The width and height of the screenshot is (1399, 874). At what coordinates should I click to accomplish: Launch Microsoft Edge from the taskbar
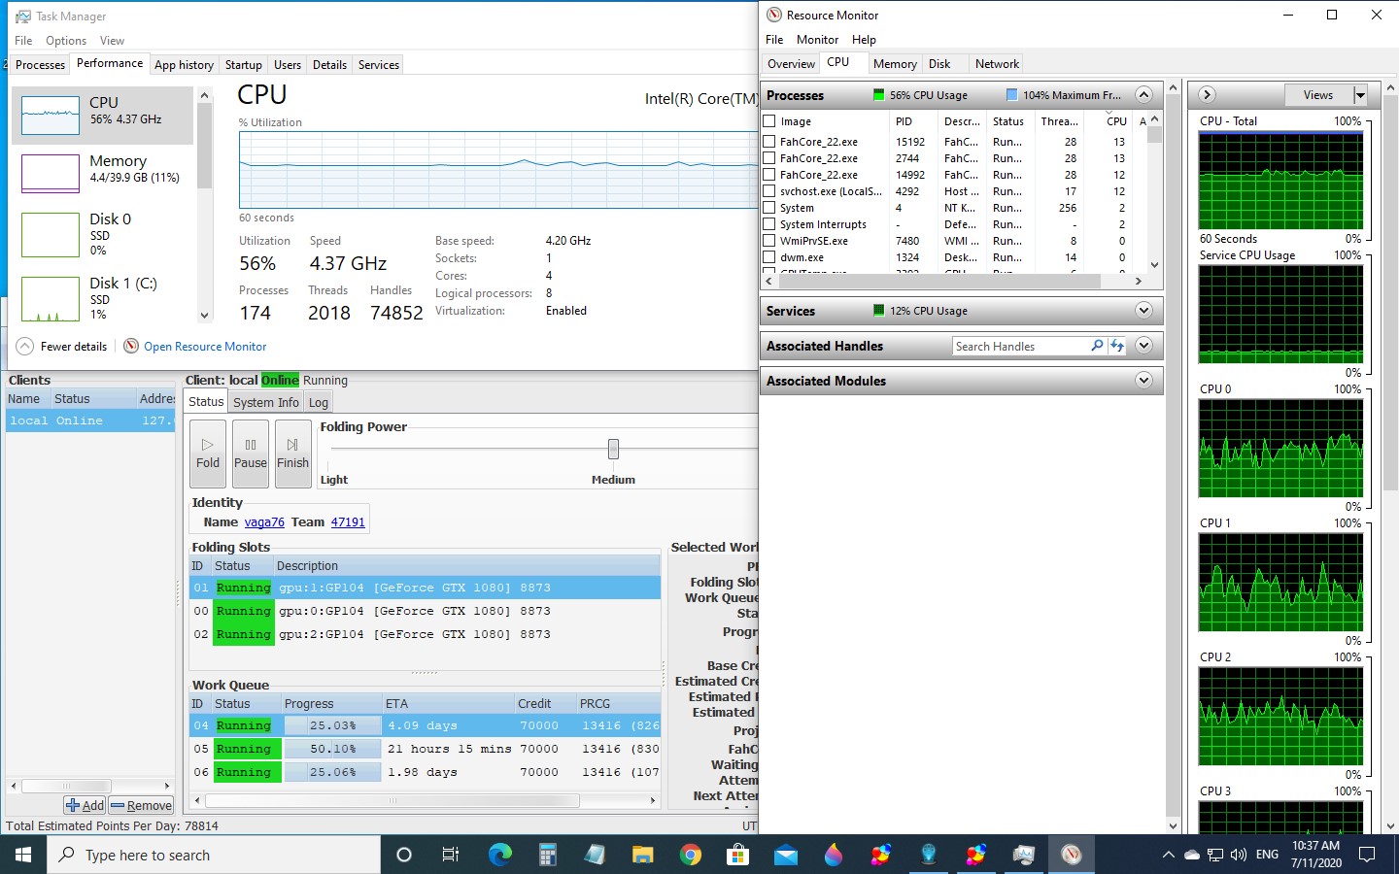click(x=499, y=855)
